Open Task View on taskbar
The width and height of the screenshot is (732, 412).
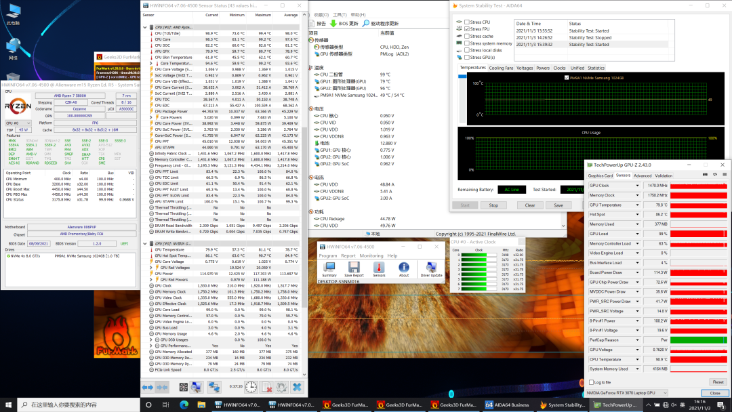click(x=166, y=405)
